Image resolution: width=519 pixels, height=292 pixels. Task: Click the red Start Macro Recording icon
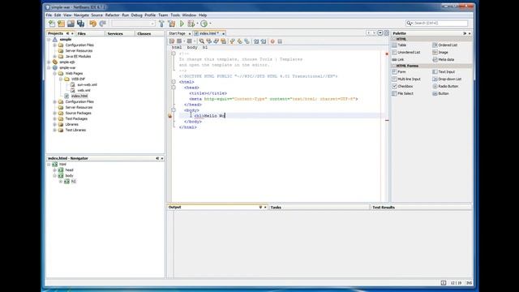point(272,41)
